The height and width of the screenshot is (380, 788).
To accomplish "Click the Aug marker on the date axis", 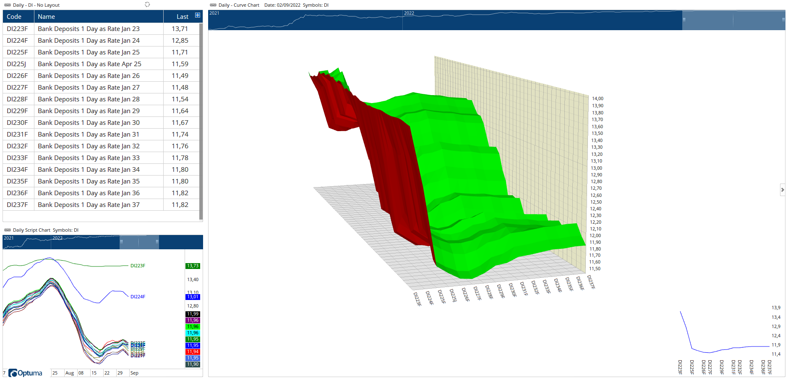I will click(x=70, y=373).
